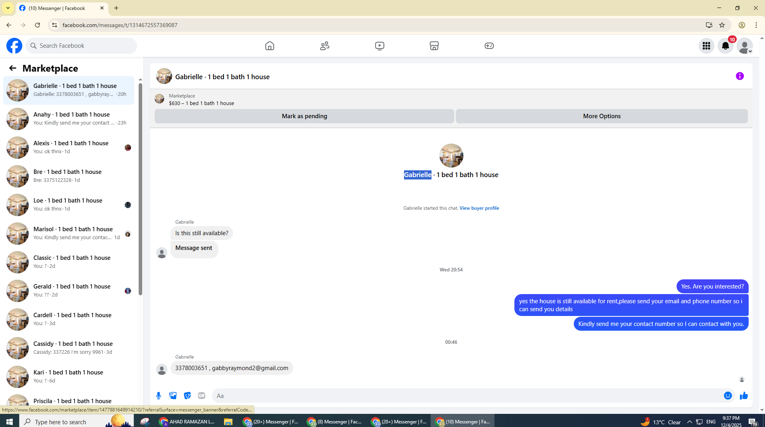The height and width of the screenshot is (427, 765).
Task: Record a voice clip with microphone icon
Action: (x=159, y=396)
